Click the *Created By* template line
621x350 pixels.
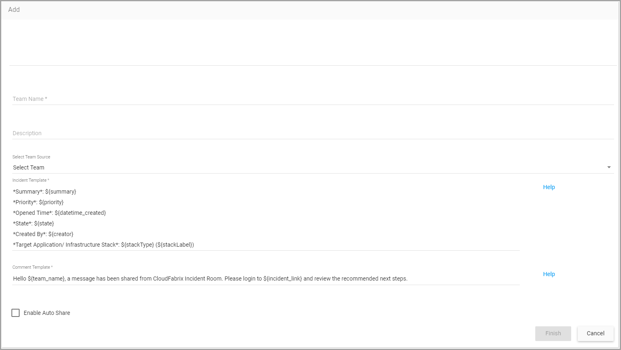(x=43, y=234)
